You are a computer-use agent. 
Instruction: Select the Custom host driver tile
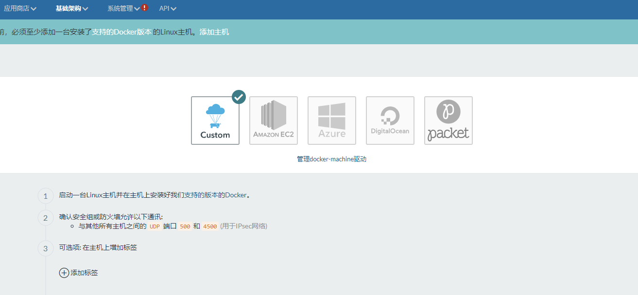[215, 121]
